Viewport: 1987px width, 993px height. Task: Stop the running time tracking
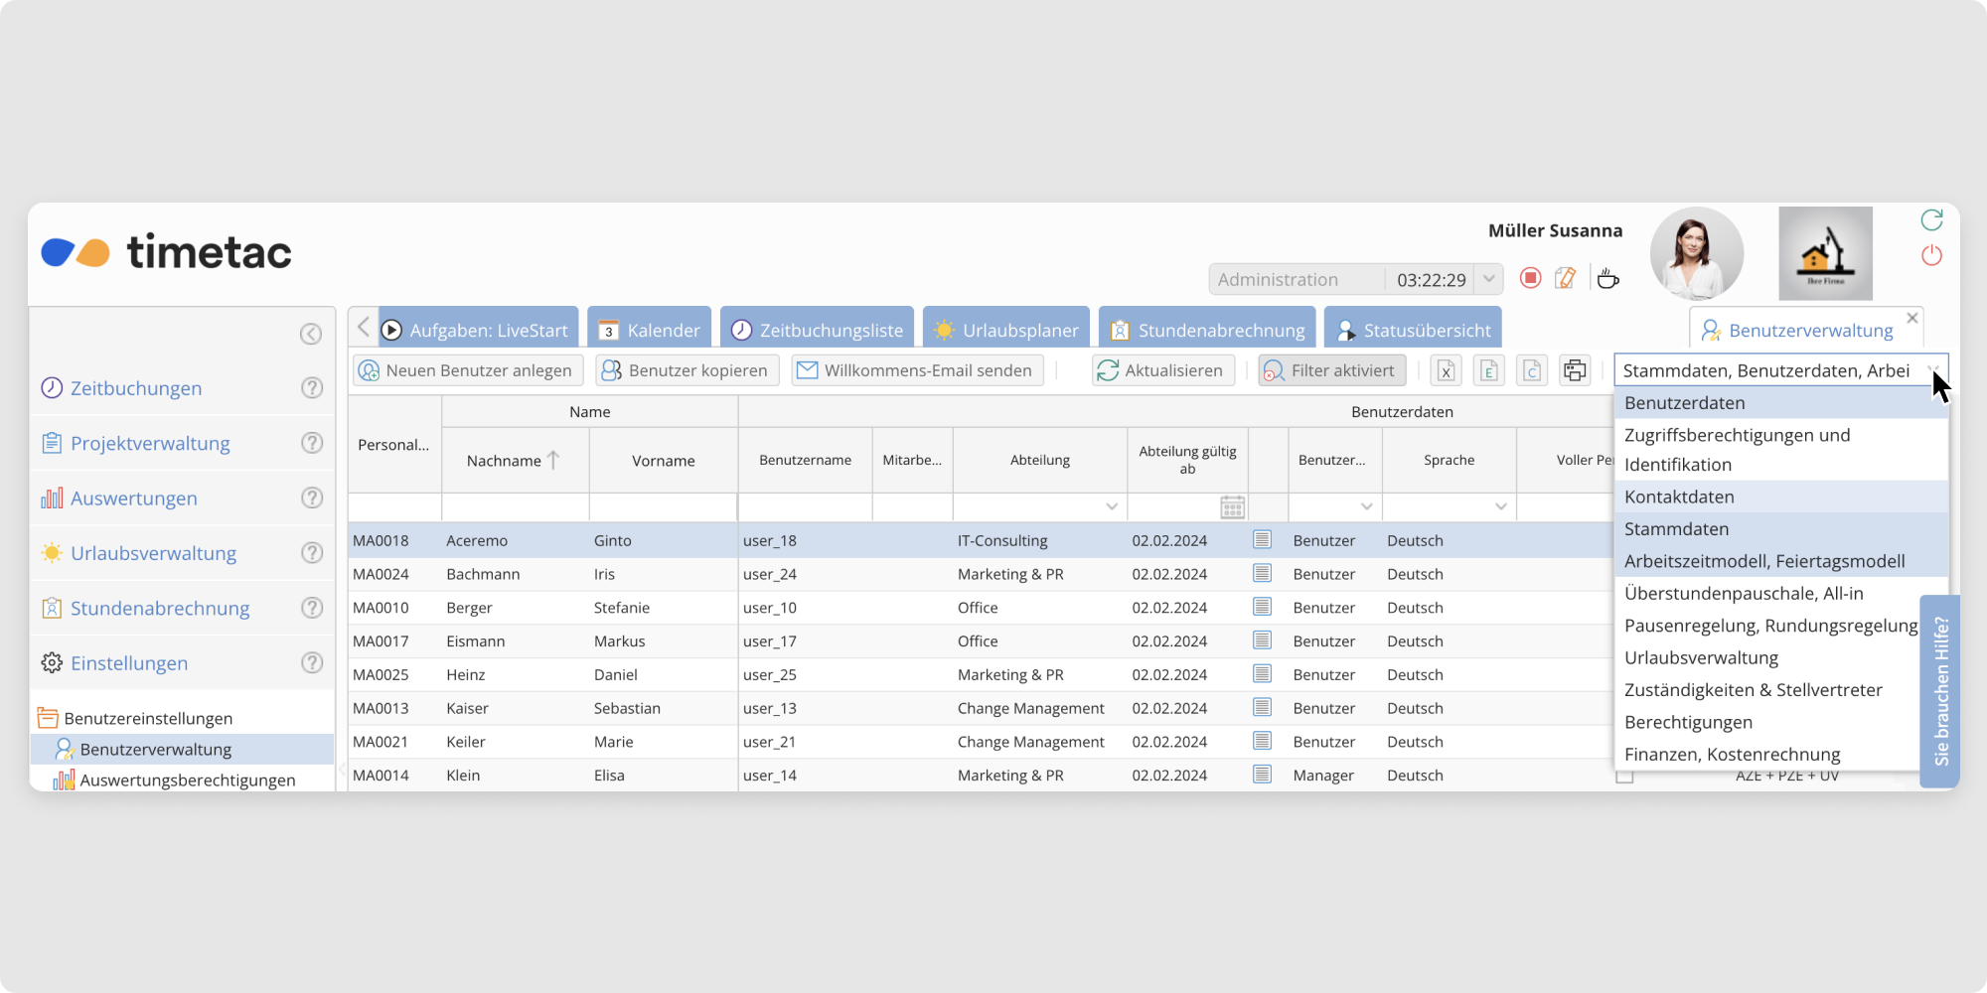pyautogui.click(x=1530, y=279)
